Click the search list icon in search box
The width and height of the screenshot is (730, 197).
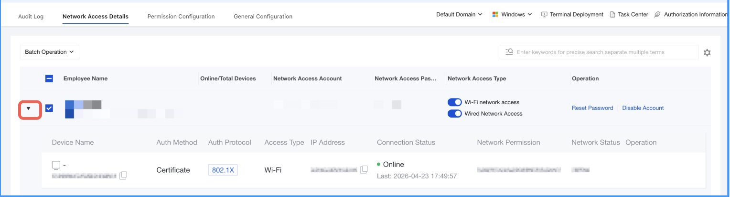(x=509, y=52)
